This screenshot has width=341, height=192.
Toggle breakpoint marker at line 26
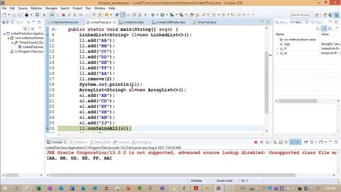click(x=47, y=129)
